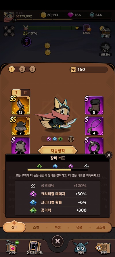Select the SS sword weapon slot
Screen dimensions: 115x257
[x=21, y=105]
